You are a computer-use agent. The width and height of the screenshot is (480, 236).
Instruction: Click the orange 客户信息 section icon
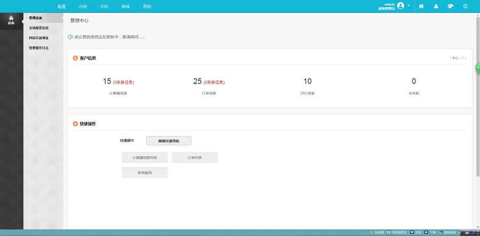[x=75, y=58]
